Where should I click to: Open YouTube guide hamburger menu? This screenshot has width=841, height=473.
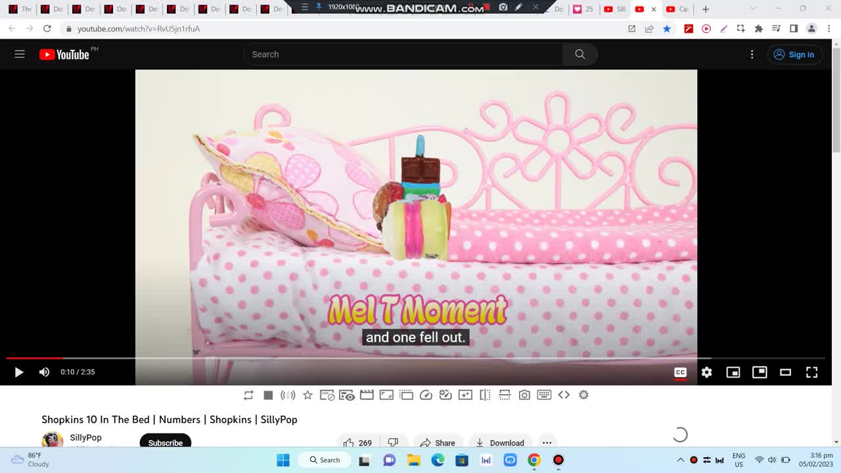[x=20, y=55]
